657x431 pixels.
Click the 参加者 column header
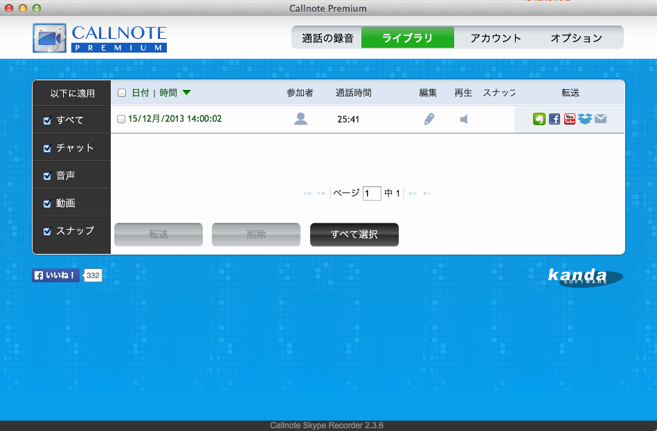click(x=300, y=93)
